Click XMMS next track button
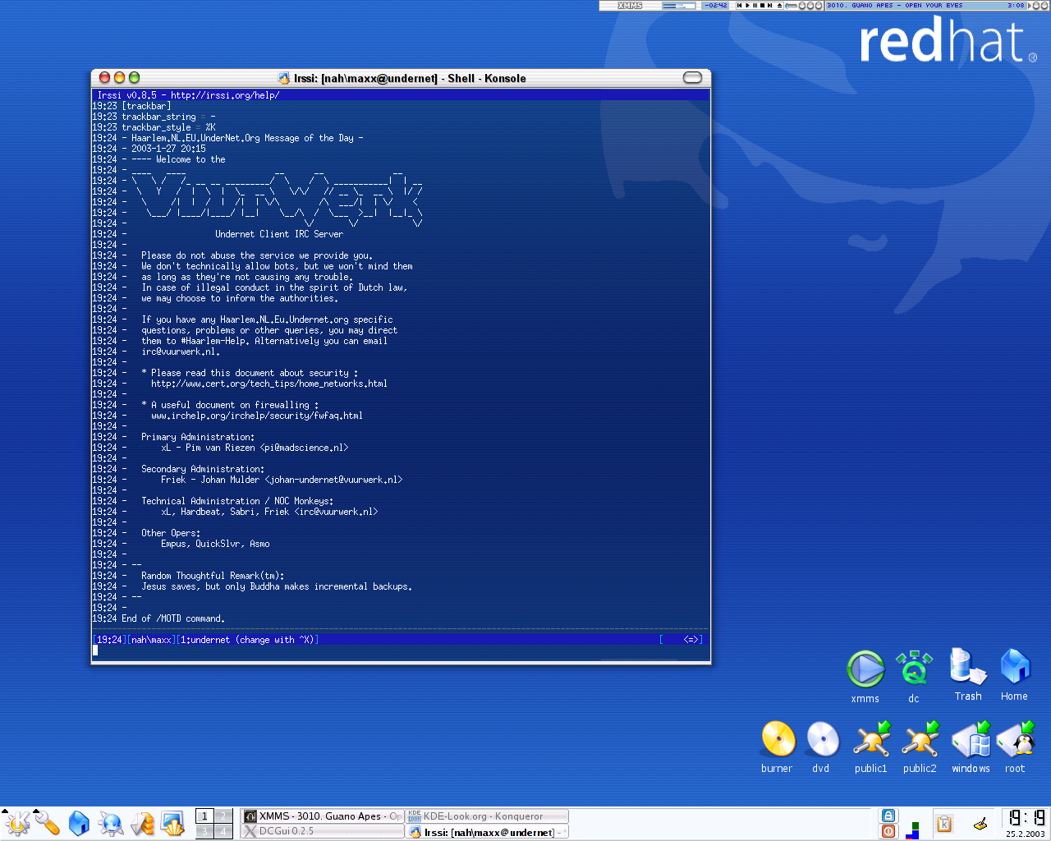Viewport: 1051px width, 841px height. pos(769,6)
